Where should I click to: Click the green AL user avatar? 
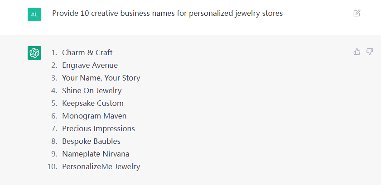click(34, 14)
